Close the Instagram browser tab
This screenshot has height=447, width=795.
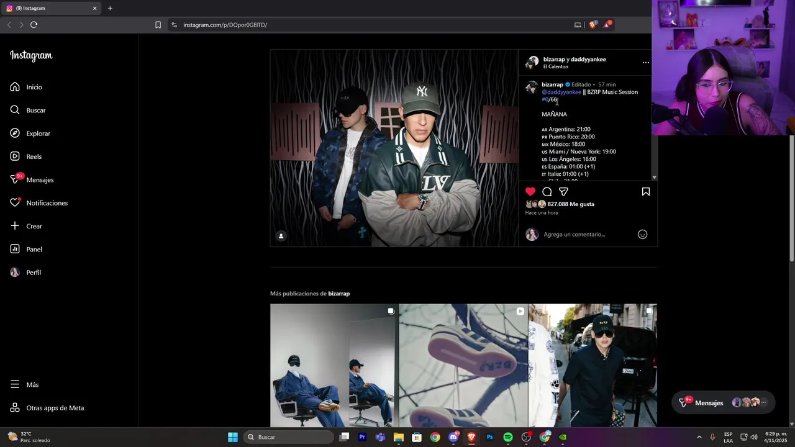click(x=94, y=8)
